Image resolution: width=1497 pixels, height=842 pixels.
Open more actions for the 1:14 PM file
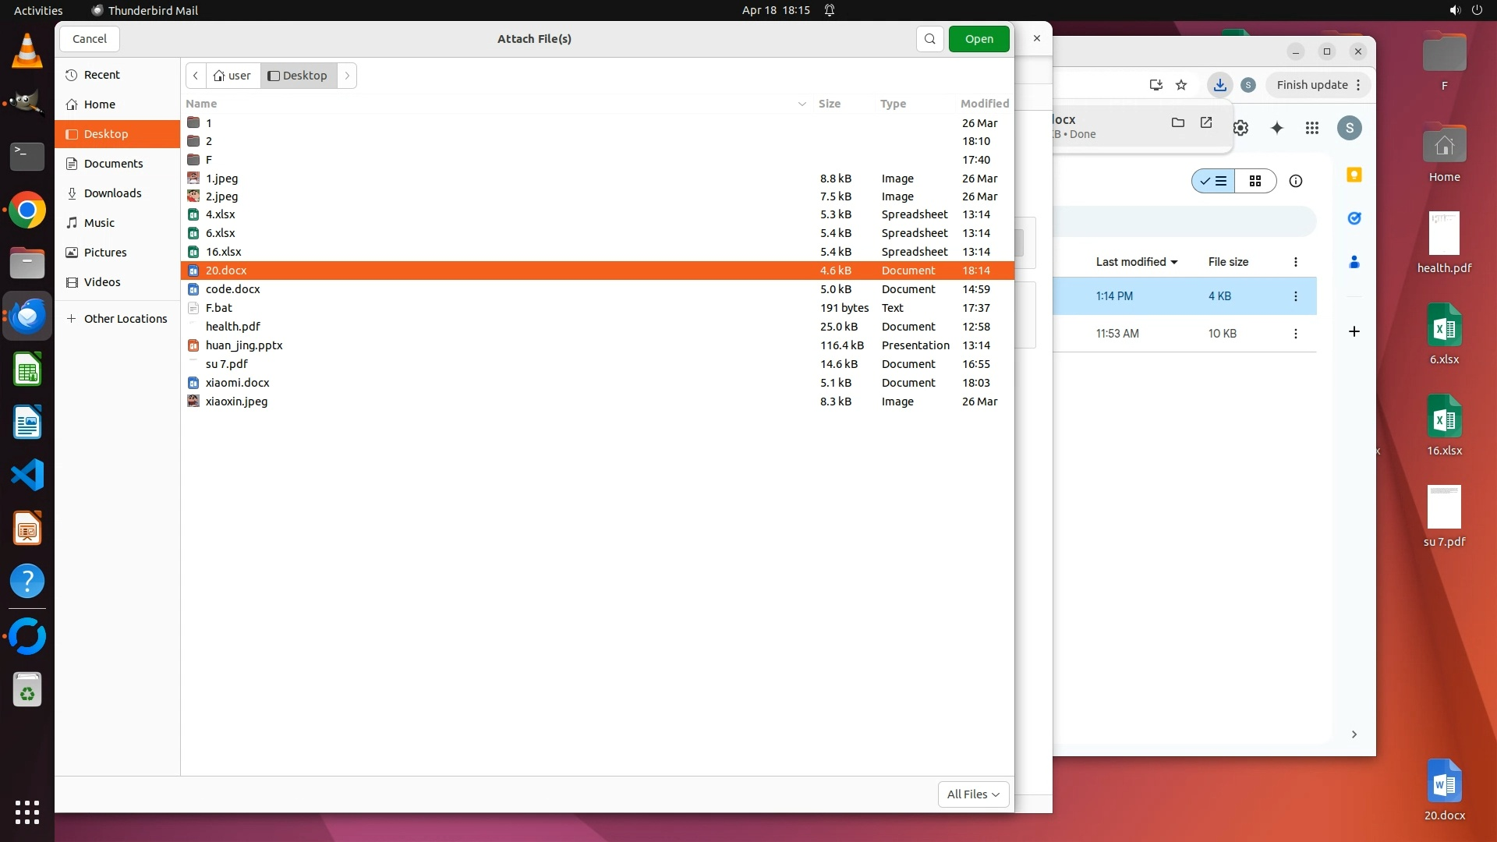point(1295,296)
